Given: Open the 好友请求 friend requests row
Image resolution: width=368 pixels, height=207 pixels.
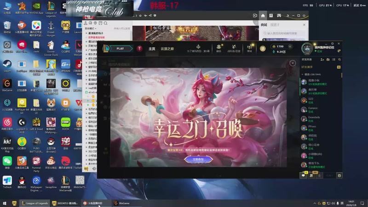Looking at the screenshot, I should point(321,67).
